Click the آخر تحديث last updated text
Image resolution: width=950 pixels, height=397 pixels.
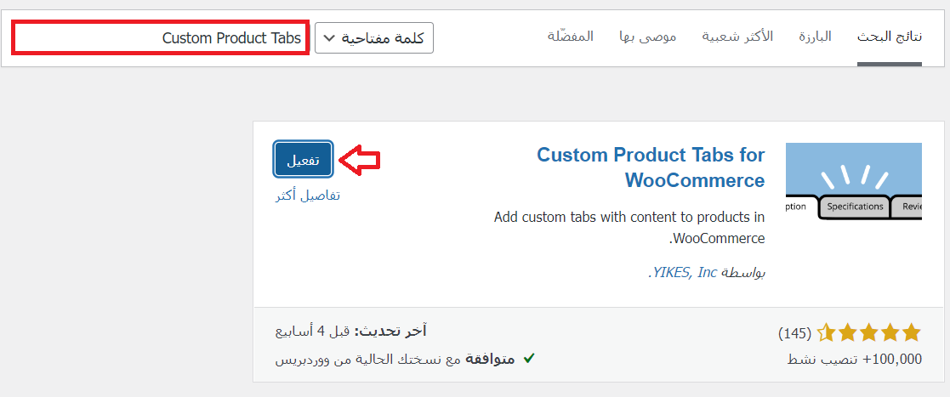coord(350,331)
